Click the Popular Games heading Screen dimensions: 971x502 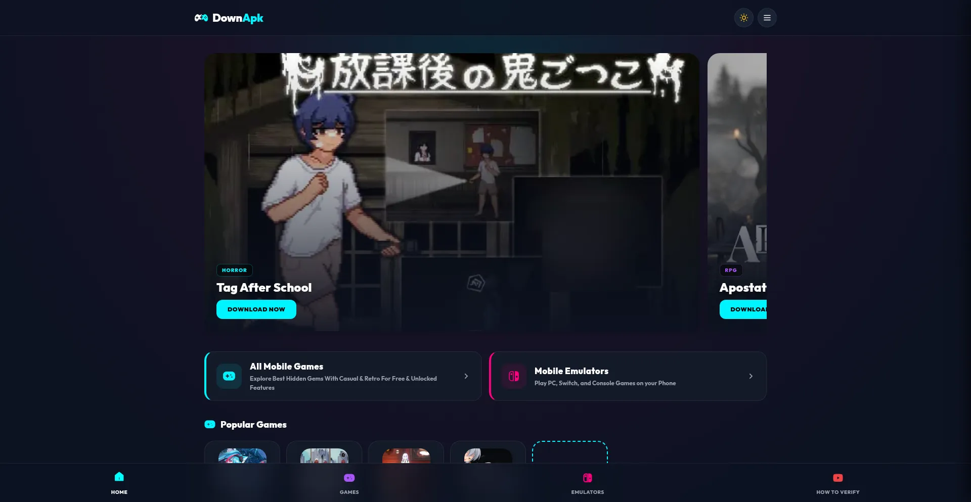pyautogui.click(x=253, y=425)
